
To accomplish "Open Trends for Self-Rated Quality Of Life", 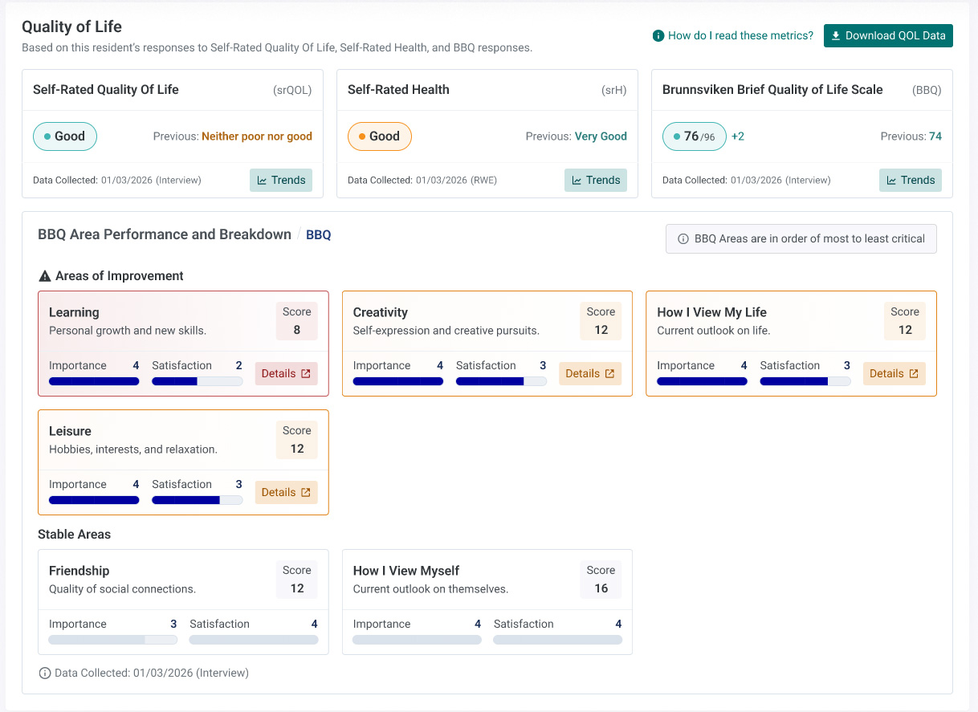I will (281, 180).
